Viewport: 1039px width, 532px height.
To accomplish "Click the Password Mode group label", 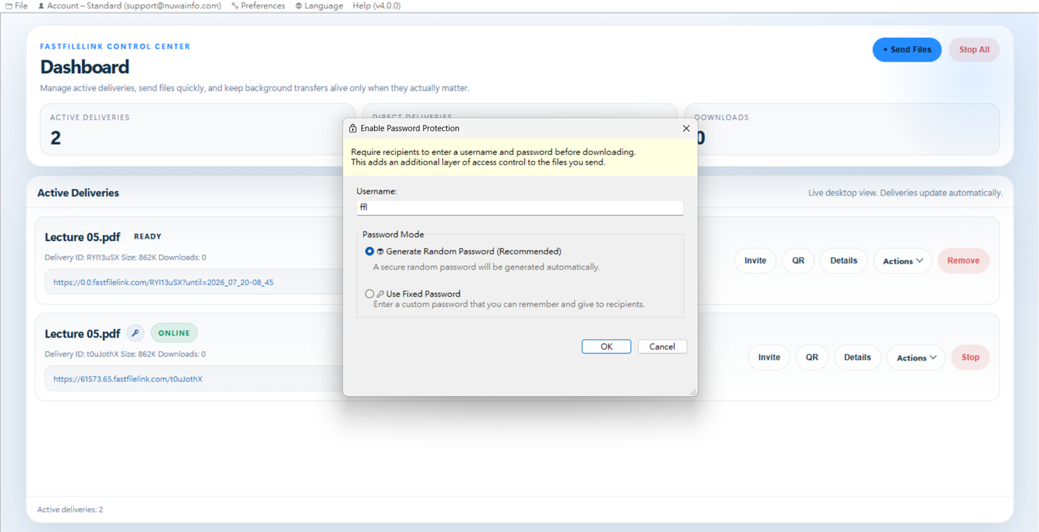I will coord(393,234).
